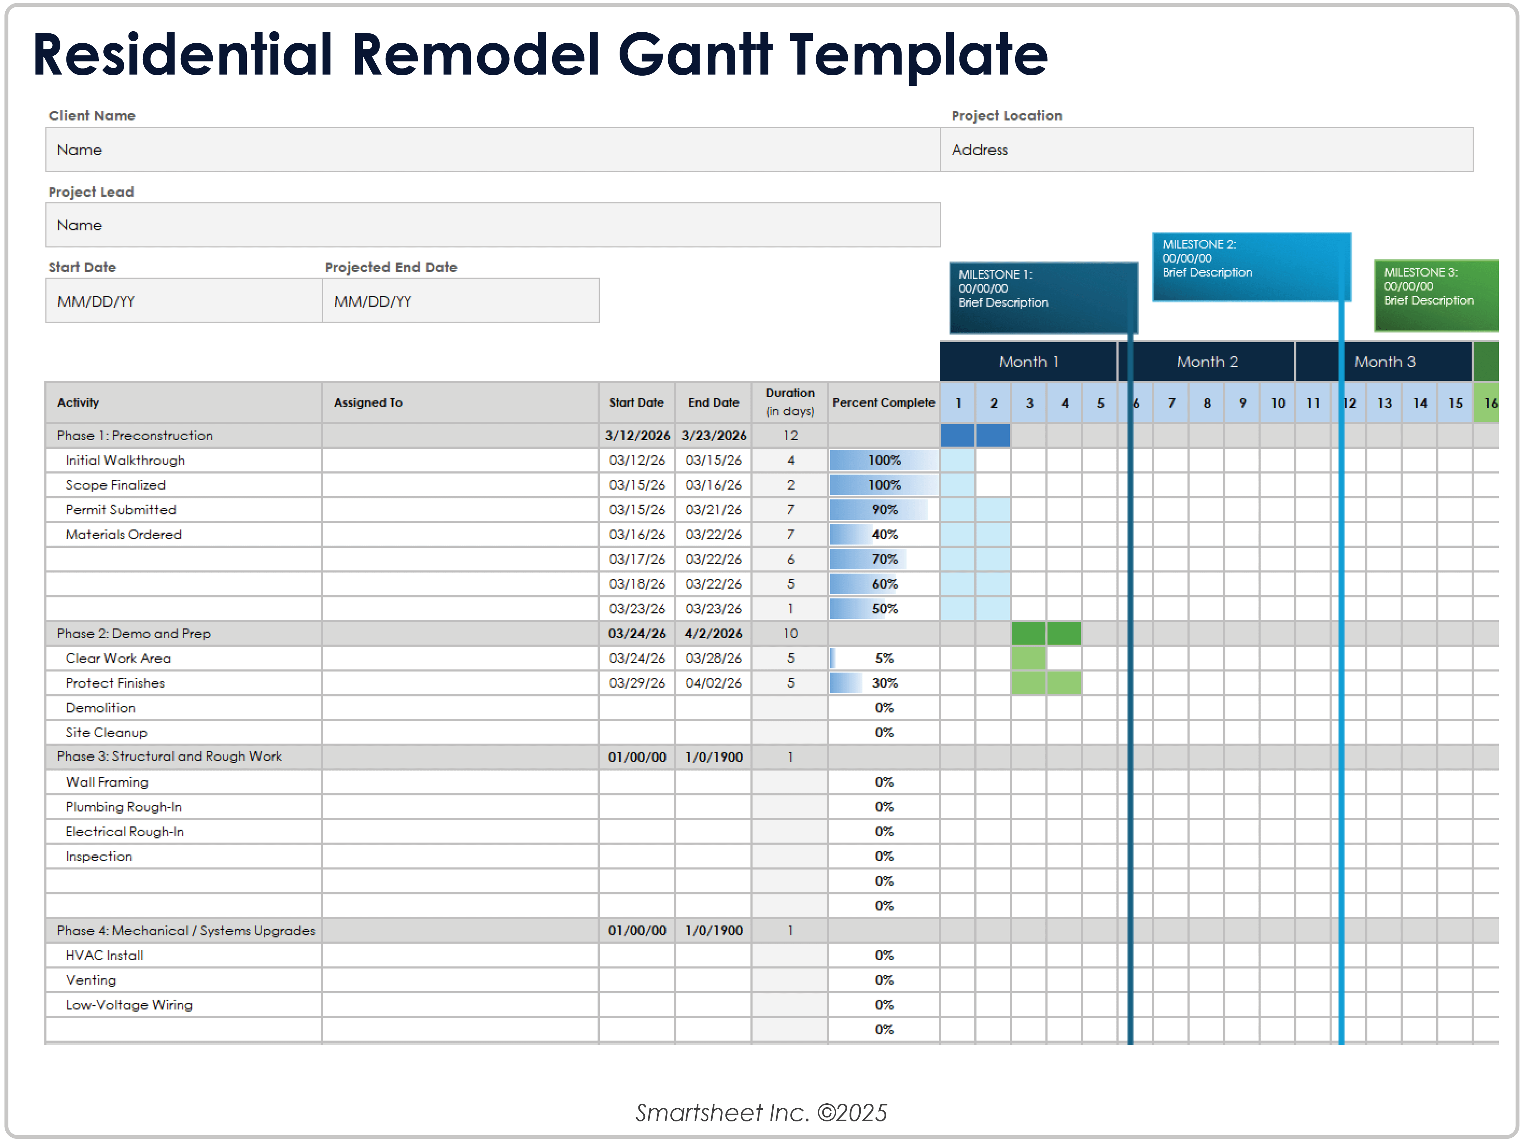Click the Project Location Address field
The image size is (1524, 1142).
(1207, 149)
